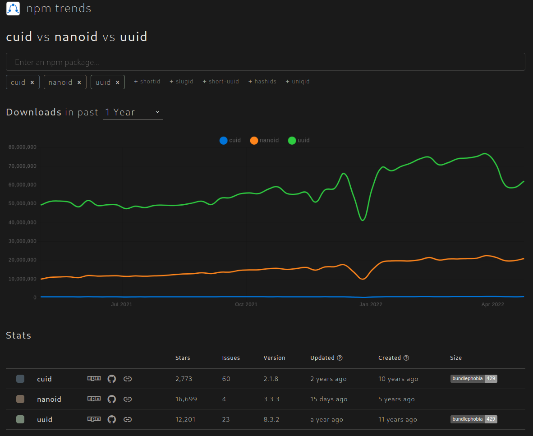533x436 pixels.
Task: Toggle cuid series in chart legend
Action: click(230, 140)
